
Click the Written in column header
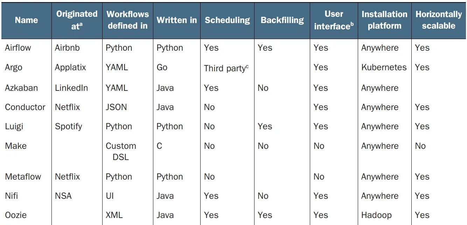coord(177,20)
